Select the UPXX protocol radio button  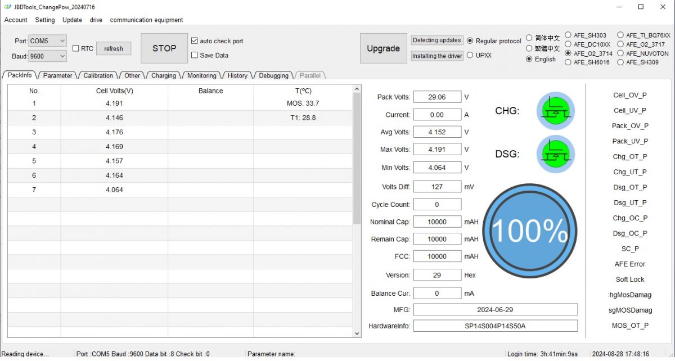(x=470, y=55)
